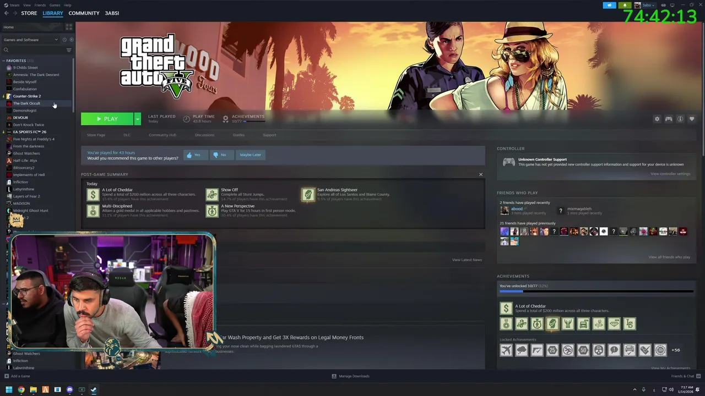Viewport: 705px width, 396px height.
Task: Open the controller configuration icon
Action: (669, 119)
